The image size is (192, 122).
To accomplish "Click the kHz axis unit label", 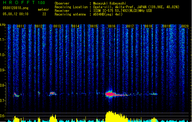I will [x=3, y=25].
